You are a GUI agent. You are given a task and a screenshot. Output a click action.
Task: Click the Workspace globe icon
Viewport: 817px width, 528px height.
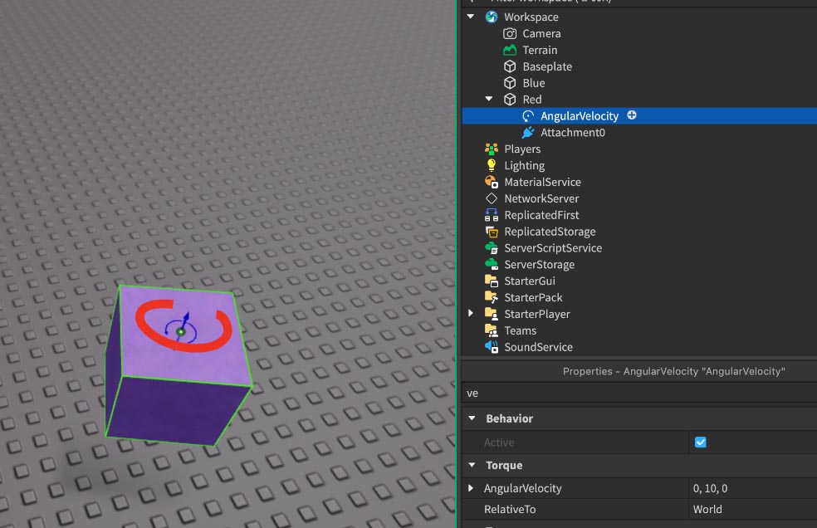coord(492,17)
